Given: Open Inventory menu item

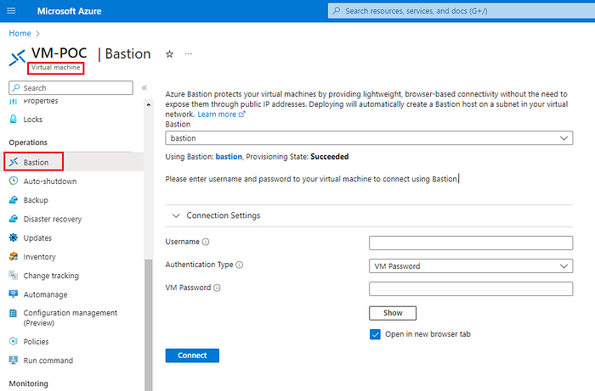Looking at the screenshot, I should tap(39, 257).
